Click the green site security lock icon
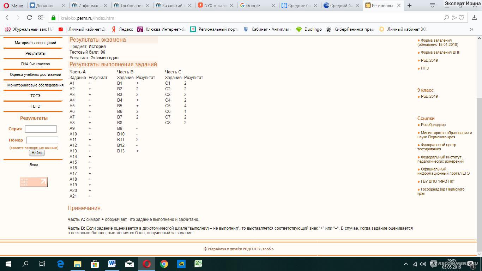 [x=54, y=18]
